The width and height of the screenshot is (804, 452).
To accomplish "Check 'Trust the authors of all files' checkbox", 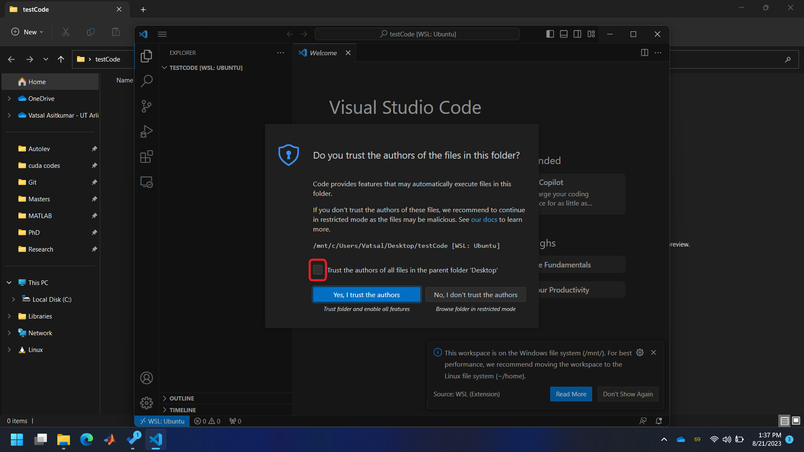I will (318, 270).
